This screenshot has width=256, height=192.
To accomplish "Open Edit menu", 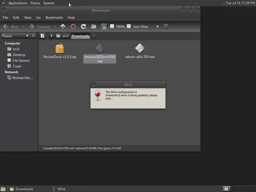I will 16,17.
